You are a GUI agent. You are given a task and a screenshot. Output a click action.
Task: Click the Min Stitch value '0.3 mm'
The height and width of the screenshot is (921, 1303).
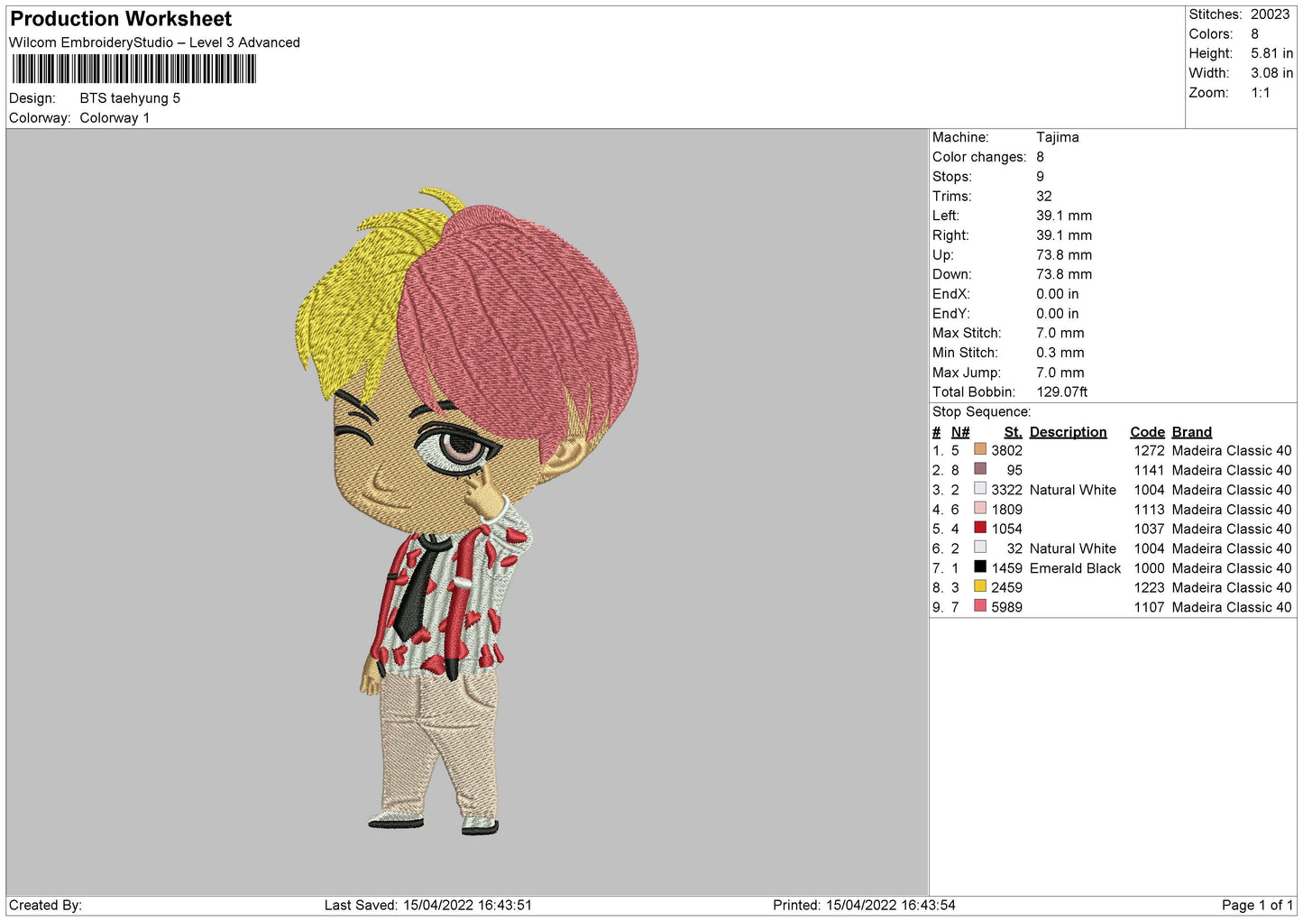[x=1060, y=353]
